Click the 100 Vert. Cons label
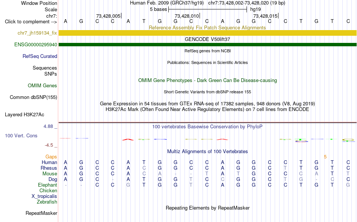This screenshot has height=222, width=357. tap(21, 135)
